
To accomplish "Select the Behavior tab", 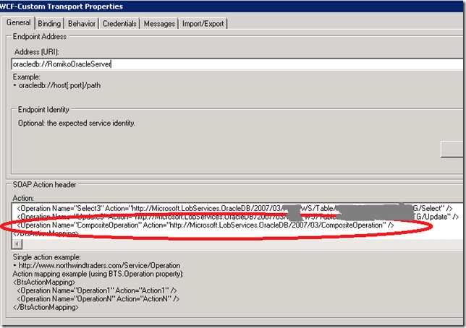I will 82,24.
